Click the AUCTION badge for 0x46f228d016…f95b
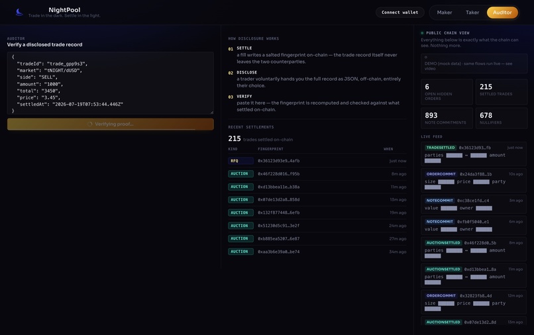The width and height of the screenshot is (534, 335). point(240,173)
